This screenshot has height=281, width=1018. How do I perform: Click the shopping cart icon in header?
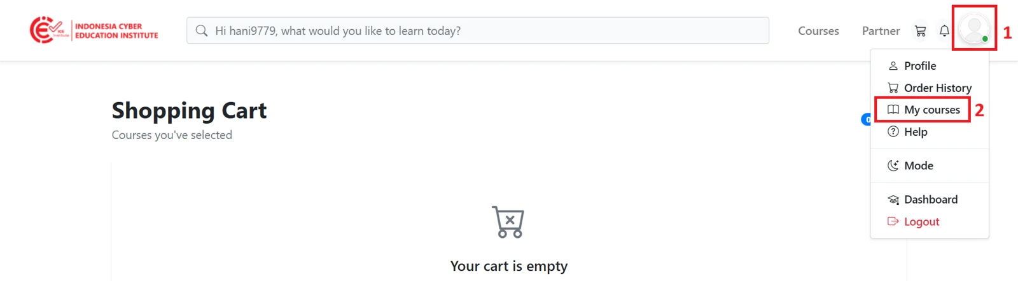point(920,30)
